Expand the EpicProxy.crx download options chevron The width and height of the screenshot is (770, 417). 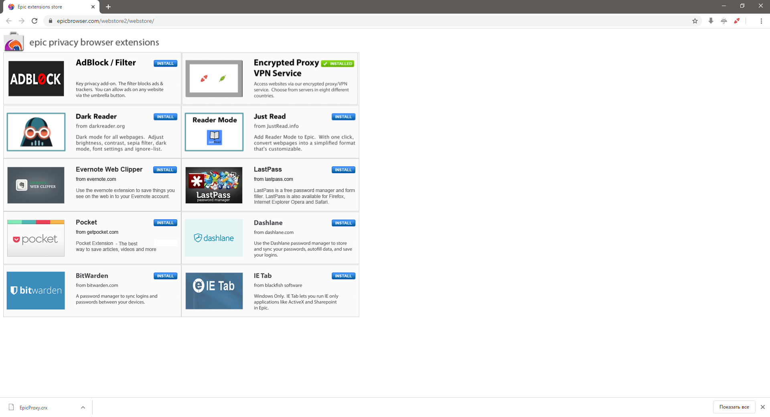[83, 407]
